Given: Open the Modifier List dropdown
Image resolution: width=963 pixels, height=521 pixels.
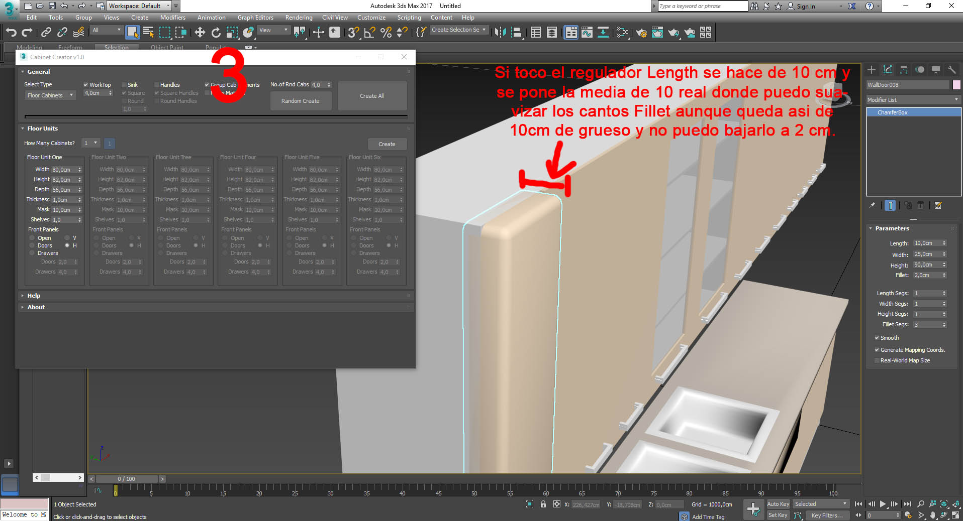Looking at the screenshot, I should click(x=913, y=100).
